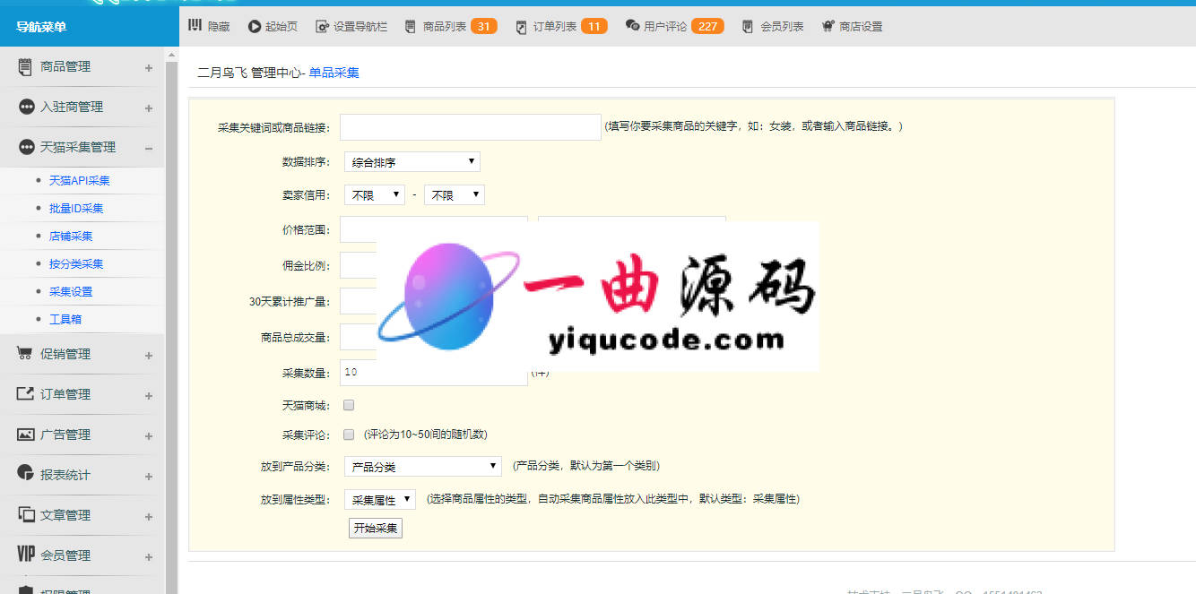Click the 报表统计 pie chart icon
The image size is (1196, 594).
coord(25,474)
